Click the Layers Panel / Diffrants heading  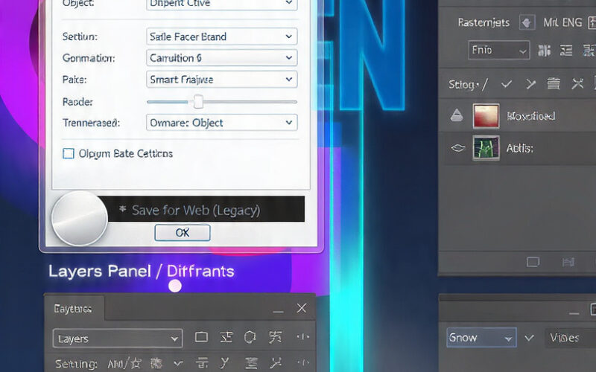tap(142, 271)
